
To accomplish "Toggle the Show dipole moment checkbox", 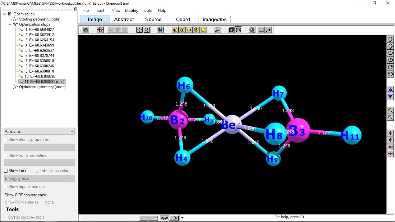I will coord(6,187).
